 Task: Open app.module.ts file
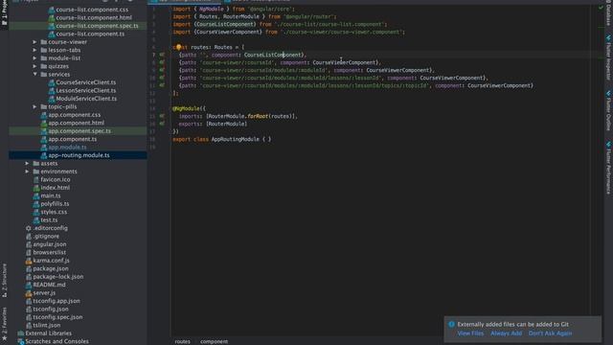(68, 147)
